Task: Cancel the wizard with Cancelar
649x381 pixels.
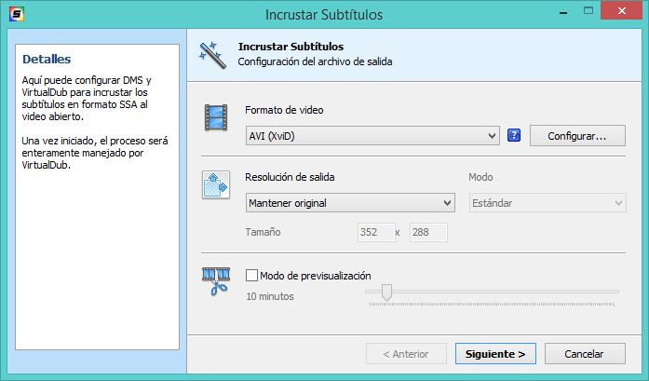Action: coord(585,354)
